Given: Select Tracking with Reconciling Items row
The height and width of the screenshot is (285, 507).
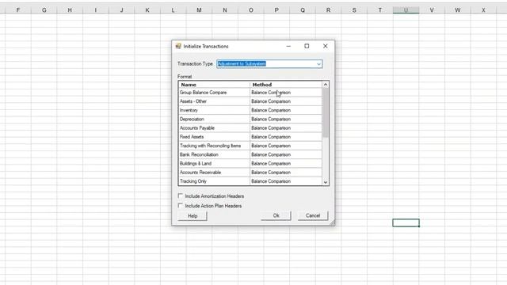Looking at the screenshot, I should coord(250,146).
